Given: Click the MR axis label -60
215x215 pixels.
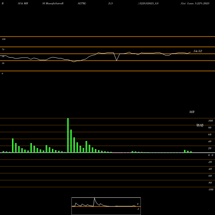Looking at the screenshot, I should (210, 176).
